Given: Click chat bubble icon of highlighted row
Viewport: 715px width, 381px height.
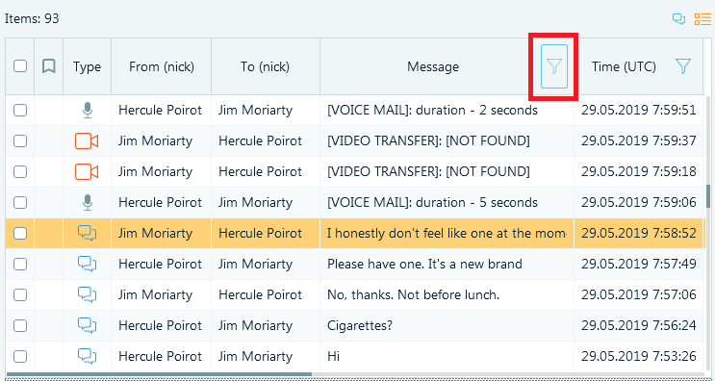Looking at the screenshot, I should pos(87,234).
